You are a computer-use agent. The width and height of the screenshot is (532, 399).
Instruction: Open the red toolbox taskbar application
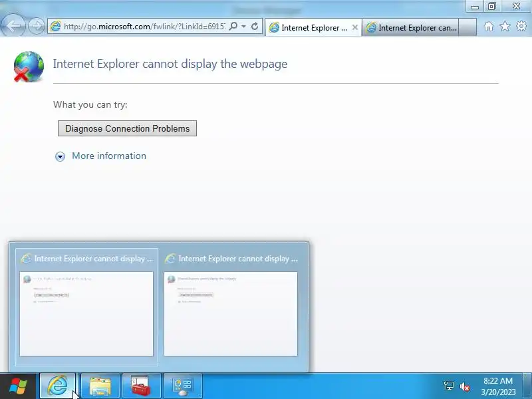(141, 386)
